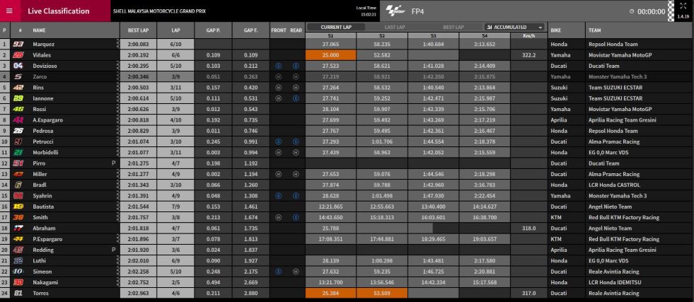Click 'LCR Honda IDEMITSU' team name

pos(614,282)
